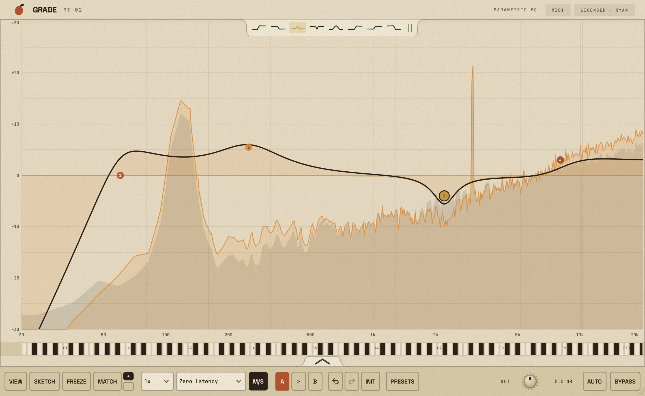
Task: Click the +30 gain axis label
Action: coord(15,23)
